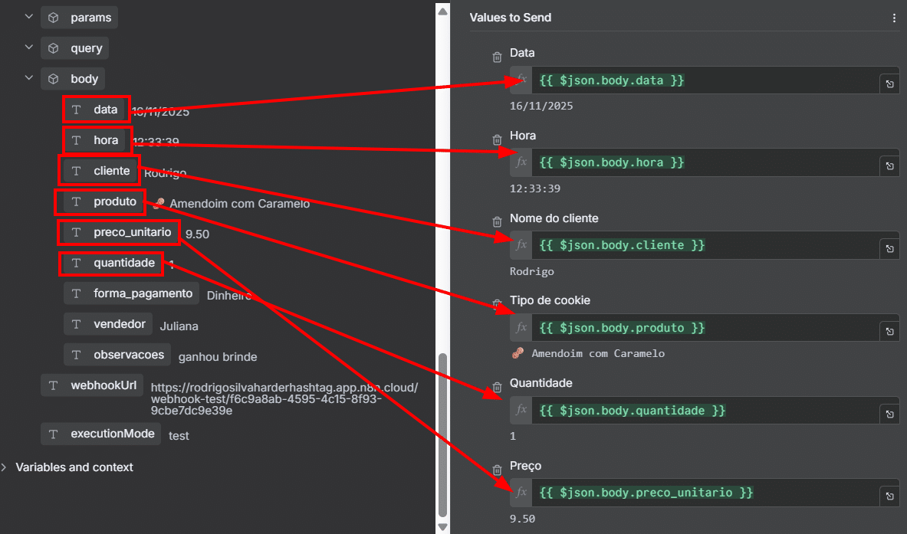The height and width of the screenshot is (534, 907).
Task: Select the executionMode field pill
Action: click(x=100, y=434)
